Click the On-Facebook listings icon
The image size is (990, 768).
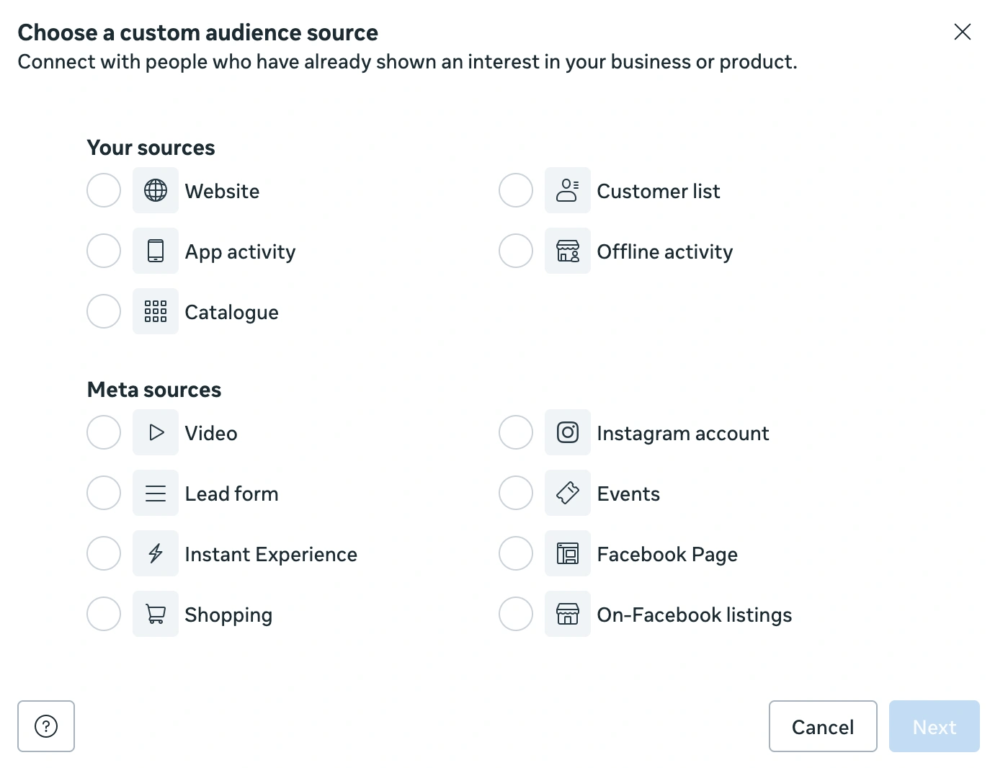pos(567,614)
